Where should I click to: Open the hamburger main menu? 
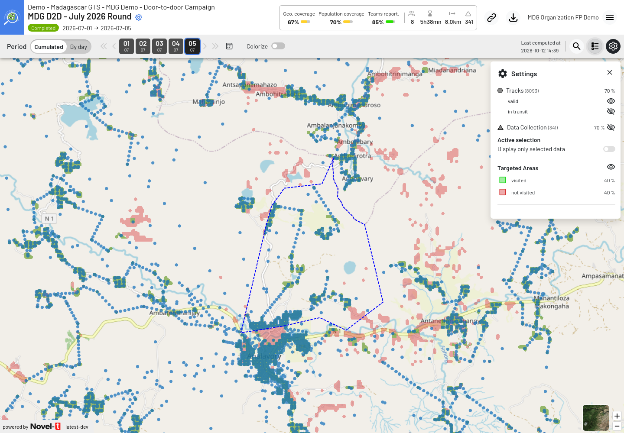pos(610,17)
